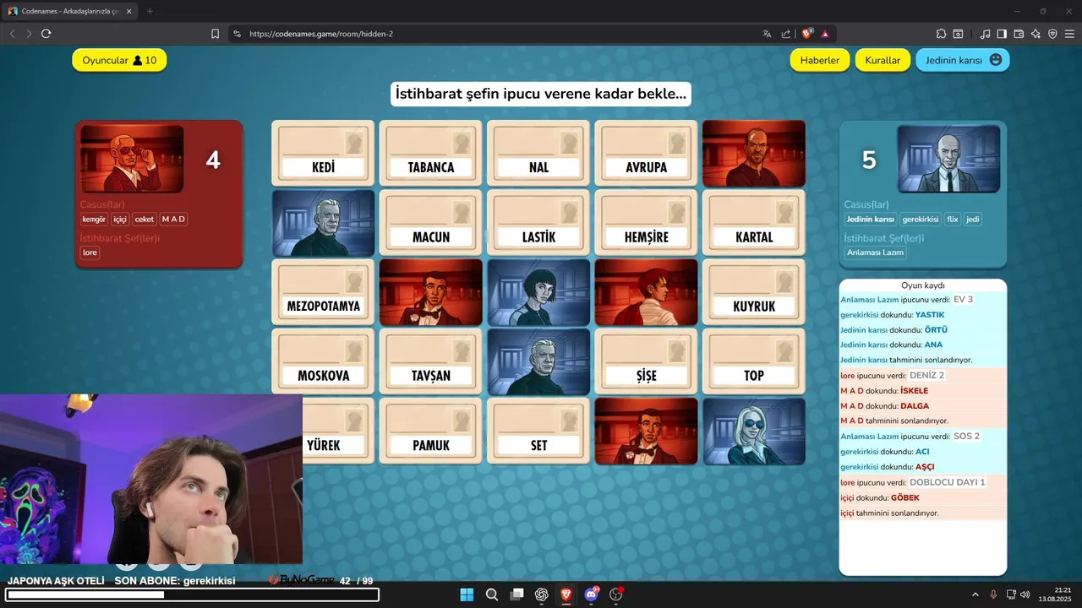
Task: Click the blue team agent portrait
Action: coord(948,159)
